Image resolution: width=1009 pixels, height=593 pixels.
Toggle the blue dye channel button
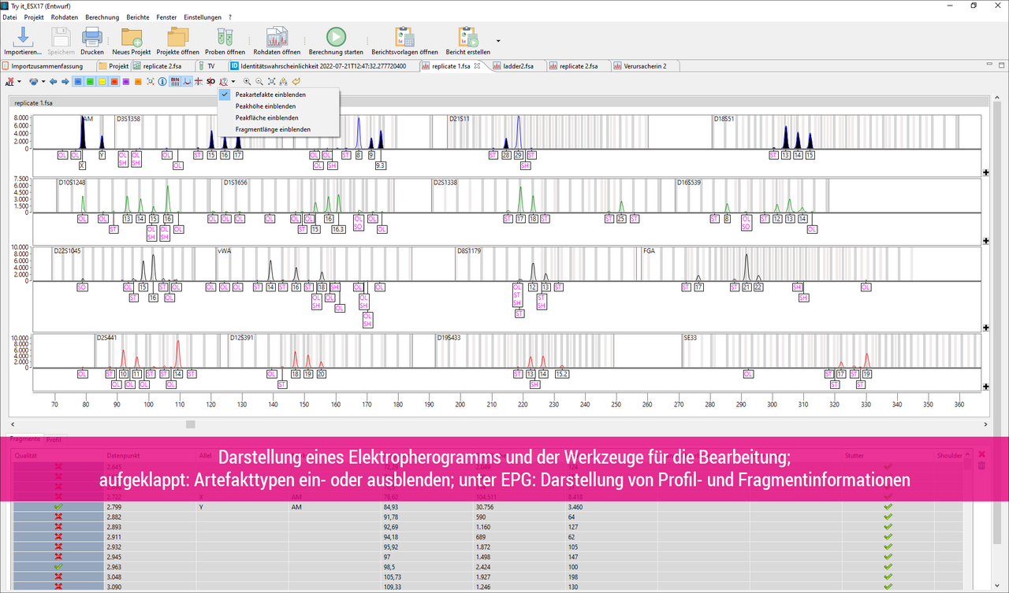click(x=78, y=81)
